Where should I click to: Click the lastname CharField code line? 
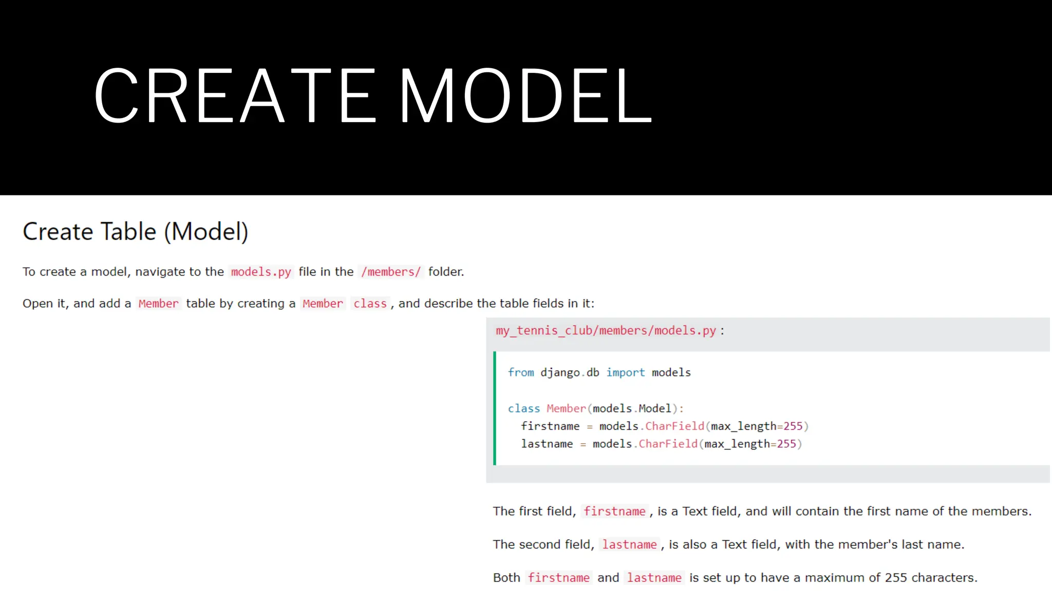pyautogui.click(x=662, y=444)
